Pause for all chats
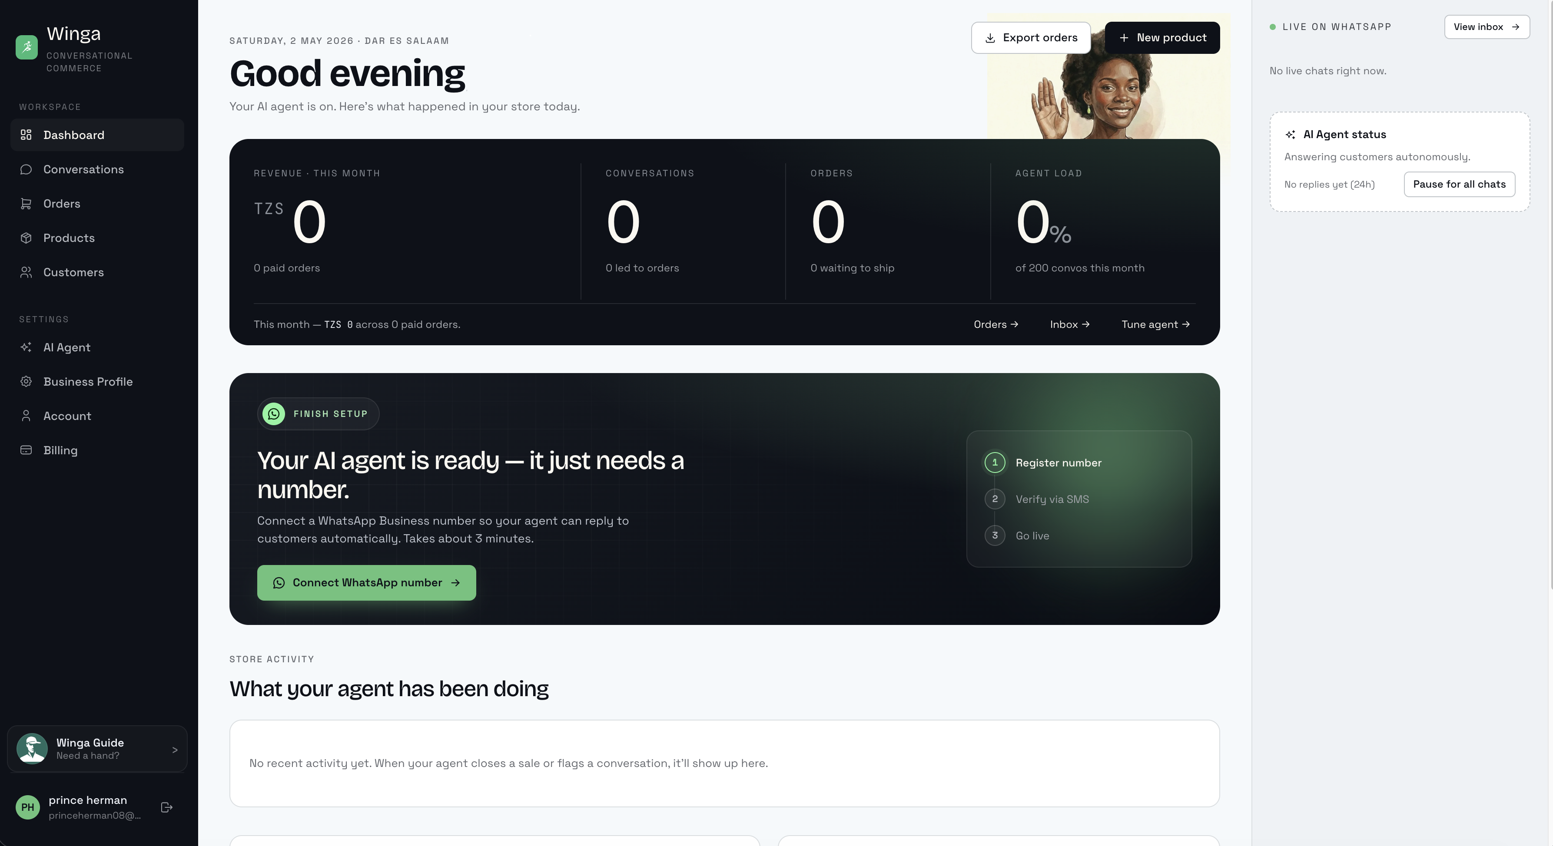 pyautogui.click(x=1459, y=185)
